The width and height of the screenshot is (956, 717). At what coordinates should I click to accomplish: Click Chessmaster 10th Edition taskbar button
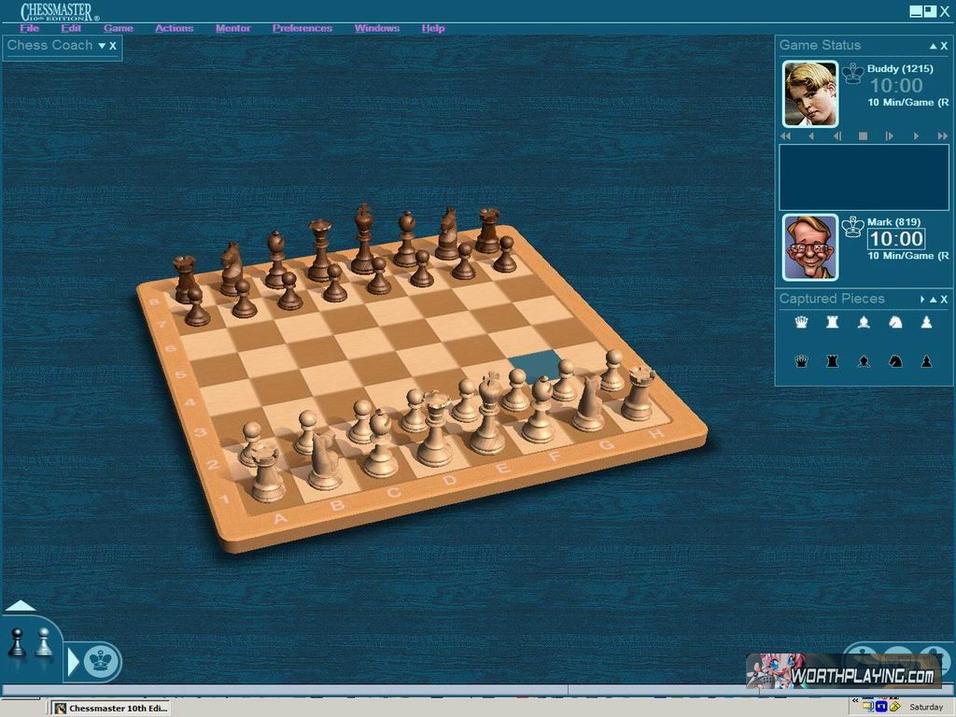click(x=110, y=709)
